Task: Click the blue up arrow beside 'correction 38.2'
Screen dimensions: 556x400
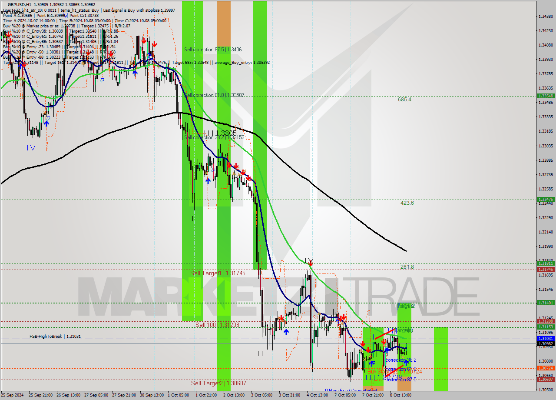Action: click(x=406, y=362)
